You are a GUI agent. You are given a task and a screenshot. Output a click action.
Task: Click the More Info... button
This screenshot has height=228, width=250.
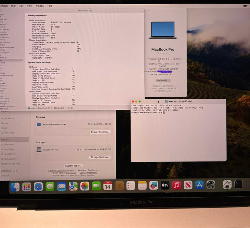point(163,80)
